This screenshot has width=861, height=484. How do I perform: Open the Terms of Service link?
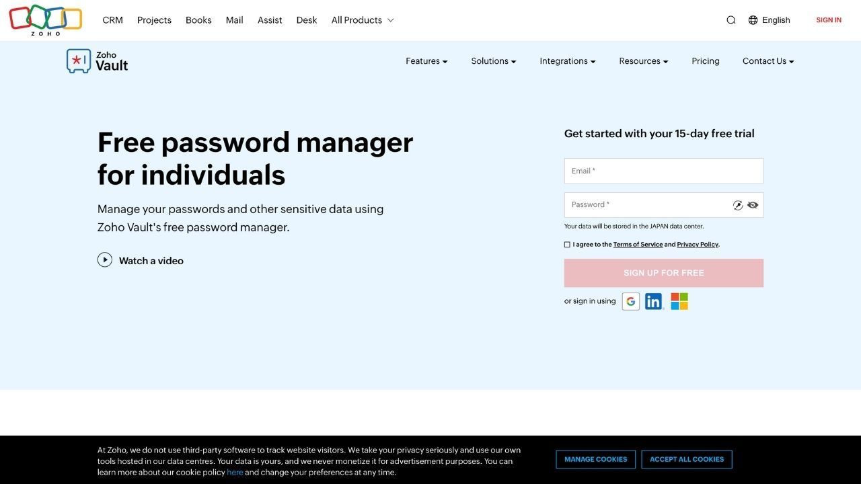tap(638, 245)
